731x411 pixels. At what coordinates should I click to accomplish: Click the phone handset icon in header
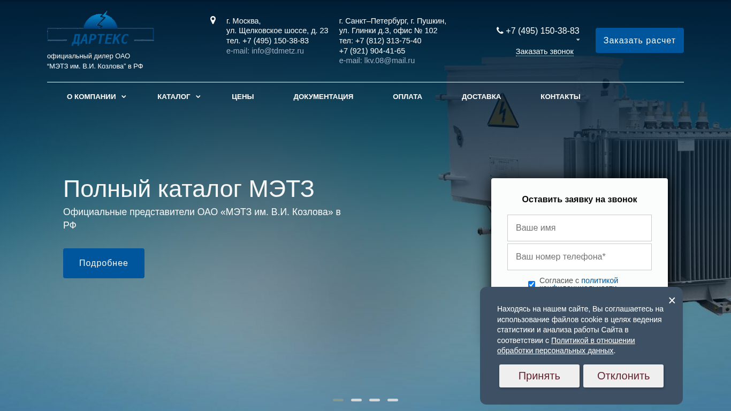(x=500, y=31)
